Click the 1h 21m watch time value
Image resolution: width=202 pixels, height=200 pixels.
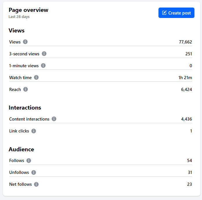coord(185,78)
